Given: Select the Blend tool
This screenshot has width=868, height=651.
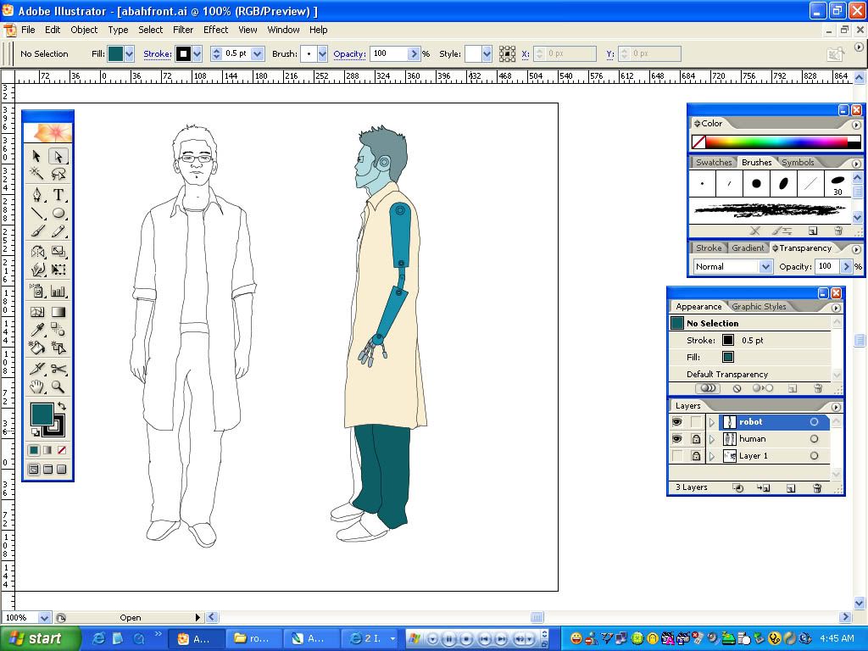Looking at the screenshot, I should (x=58, y=330).
